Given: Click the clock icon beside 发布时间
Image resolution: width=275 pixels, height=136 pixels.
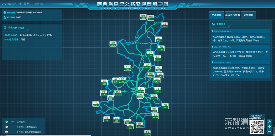Looking at the screenshot, I should [x=5, y=12].
